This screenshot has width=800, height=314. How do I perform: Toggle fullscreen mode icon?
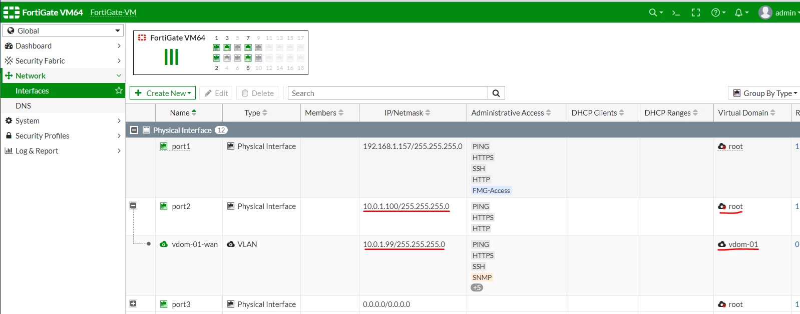pyautogui.click(x=696, y=12)
